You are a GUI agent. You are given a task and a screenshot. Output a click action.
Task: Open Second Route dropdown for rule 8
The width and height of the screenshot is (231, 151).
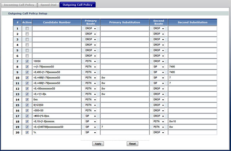coord(159,67)
